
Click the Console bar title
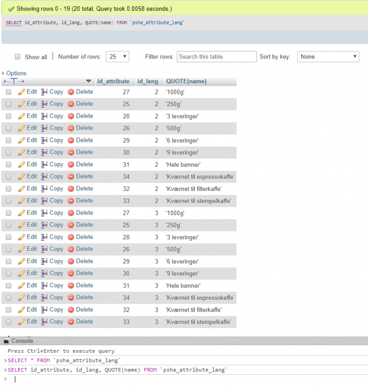22,341
